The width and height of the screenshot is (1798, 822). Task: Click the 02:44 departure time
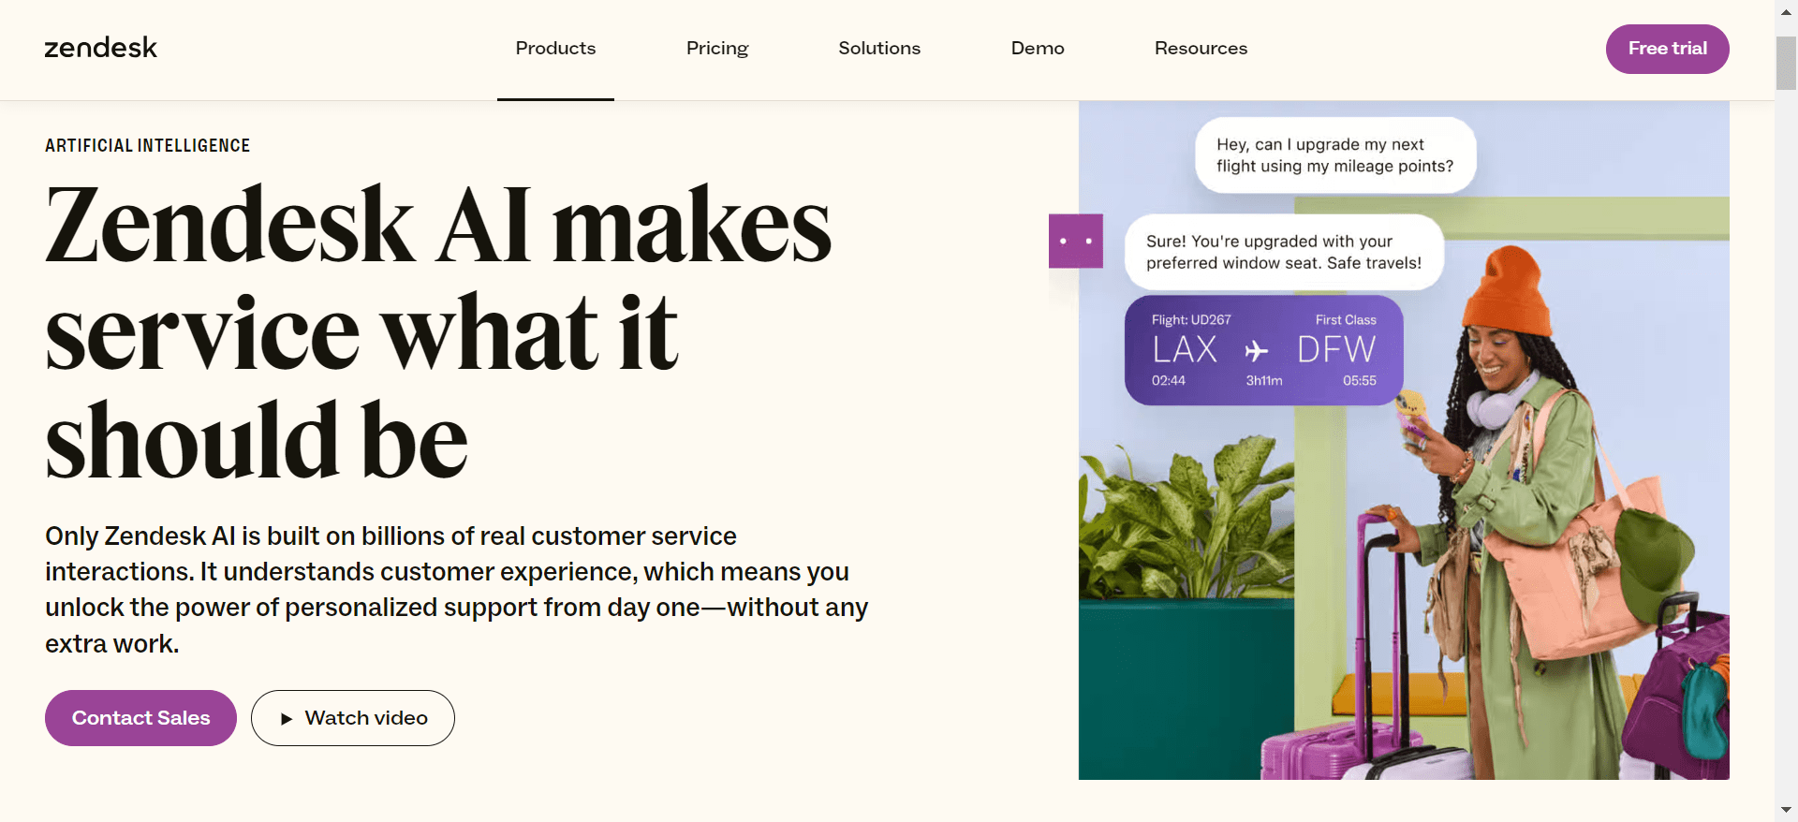[x=1169, y=381]
